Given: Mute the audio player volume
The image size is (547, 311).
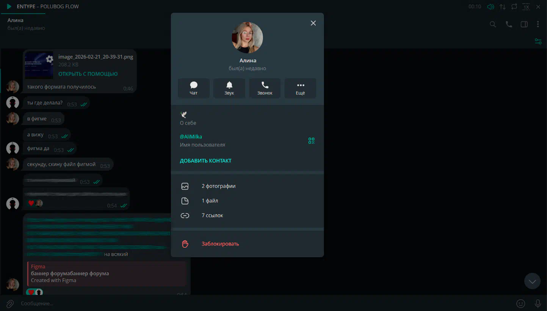Looking at the screenshot, I should coord(491,7).
